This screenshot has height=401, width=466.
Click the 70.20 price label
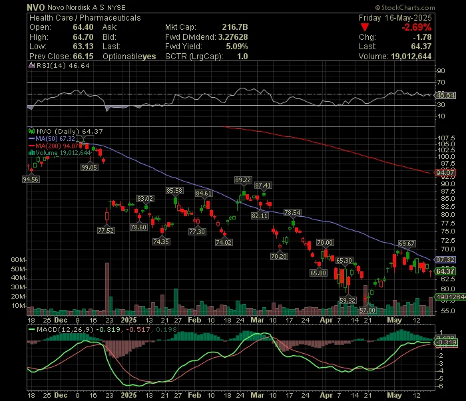(x=279, y=257)
